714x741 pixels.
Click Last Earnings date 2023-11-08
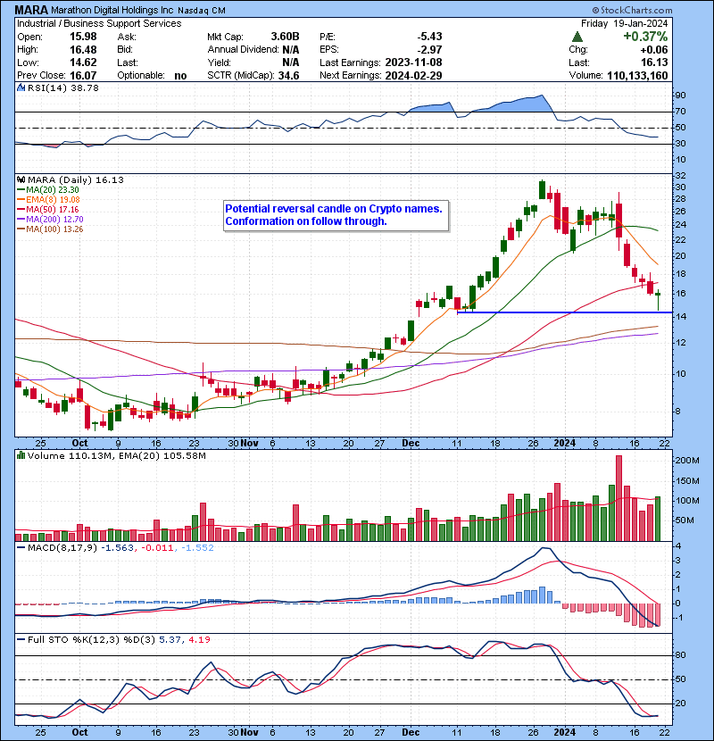pyautogui.click(x=413, y=62)
